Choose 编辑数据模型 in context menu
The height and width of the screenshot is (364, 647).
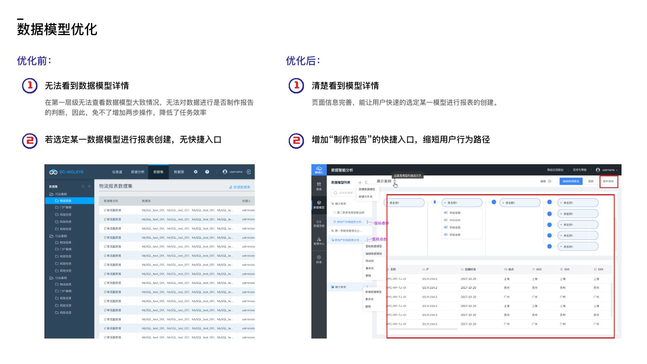click(374, 254)
